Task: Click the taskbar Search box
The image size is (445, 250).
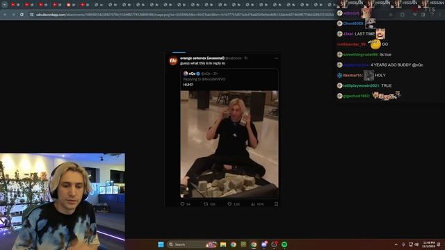Action: pyautogui.click(x=192, y=244)
